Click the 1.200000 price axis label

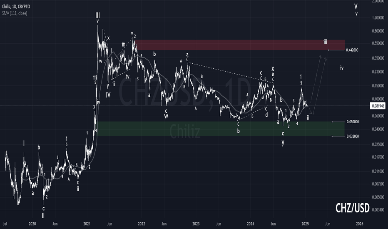pos(378,18)
